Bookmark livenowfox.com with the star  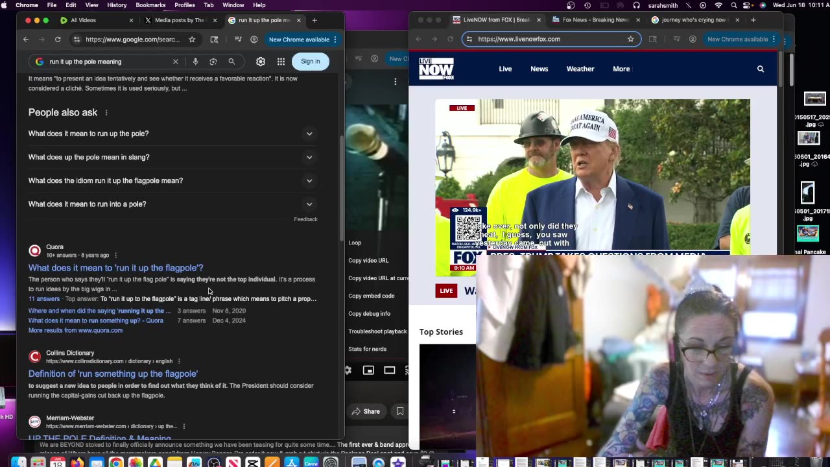click(x=630, y=39)
